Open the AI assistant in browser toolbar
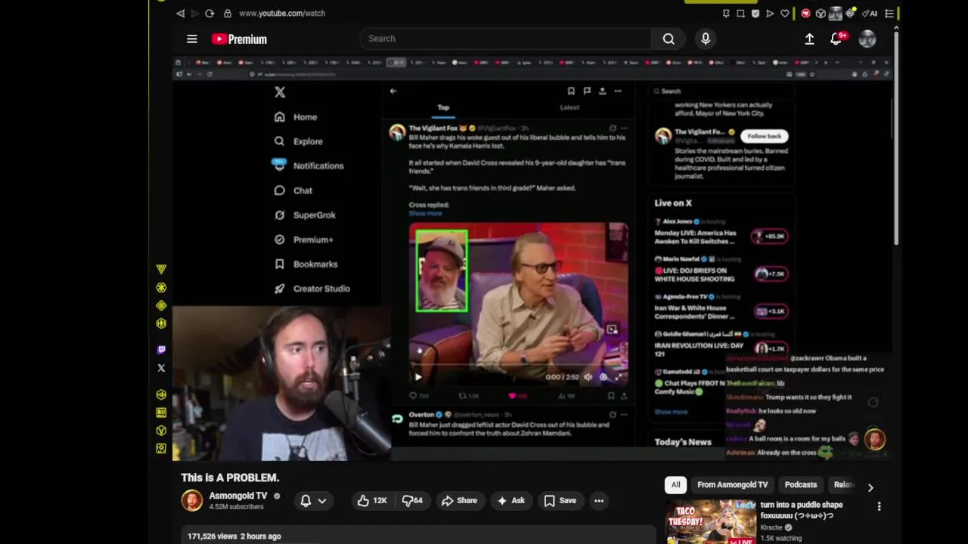 point(870,14)
